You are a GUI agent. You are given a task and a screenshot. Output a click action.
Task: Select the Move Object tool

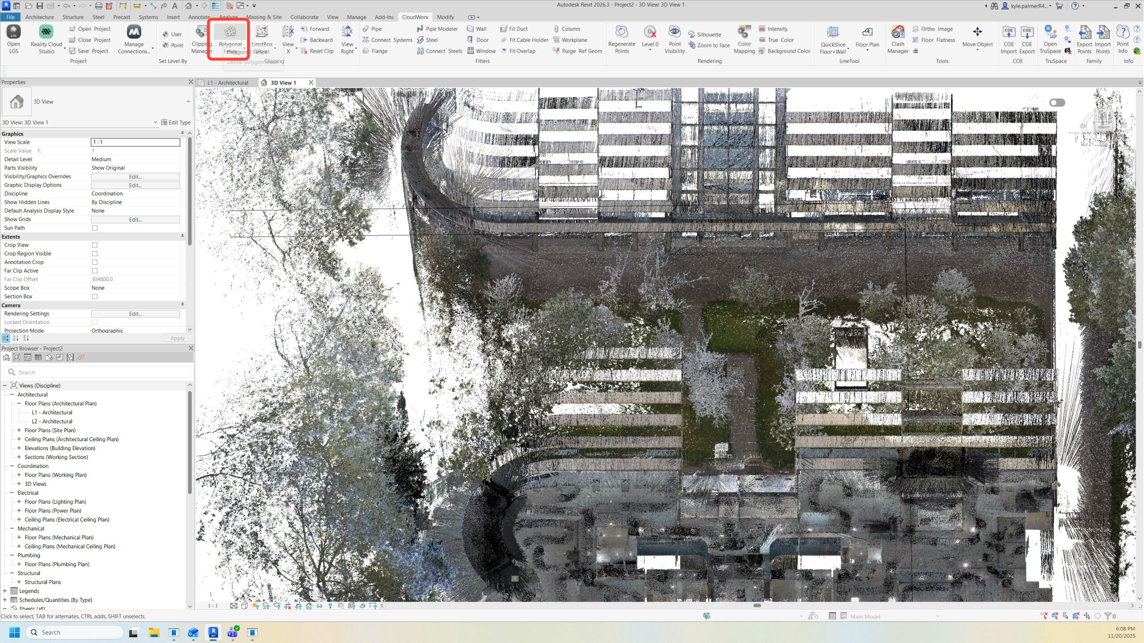pos(977,32)
